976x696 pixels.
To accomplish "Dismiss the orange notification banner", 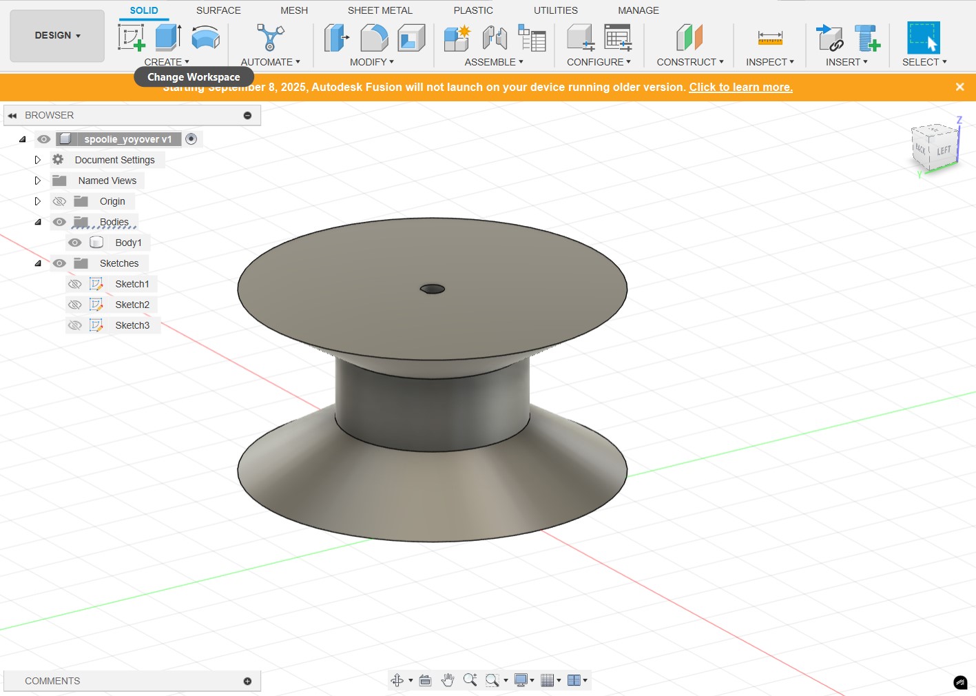I will [x=959, y=87].
